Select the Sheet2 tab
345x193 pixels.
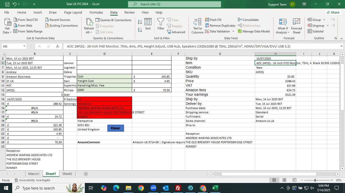pos(67,174)
